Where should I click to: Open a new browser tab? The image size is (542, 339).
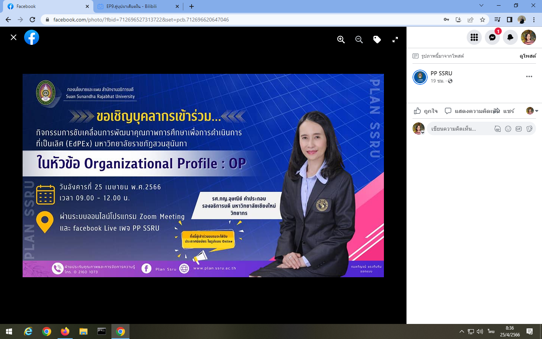(192, 6)
